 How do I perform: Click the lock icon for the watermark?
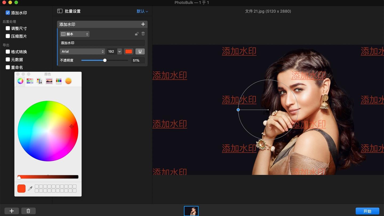[x=137, y=34]
